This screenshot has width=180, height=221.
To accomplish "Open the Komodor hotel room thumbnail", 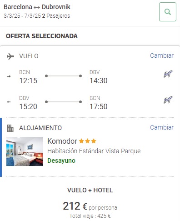I will 25,151.
